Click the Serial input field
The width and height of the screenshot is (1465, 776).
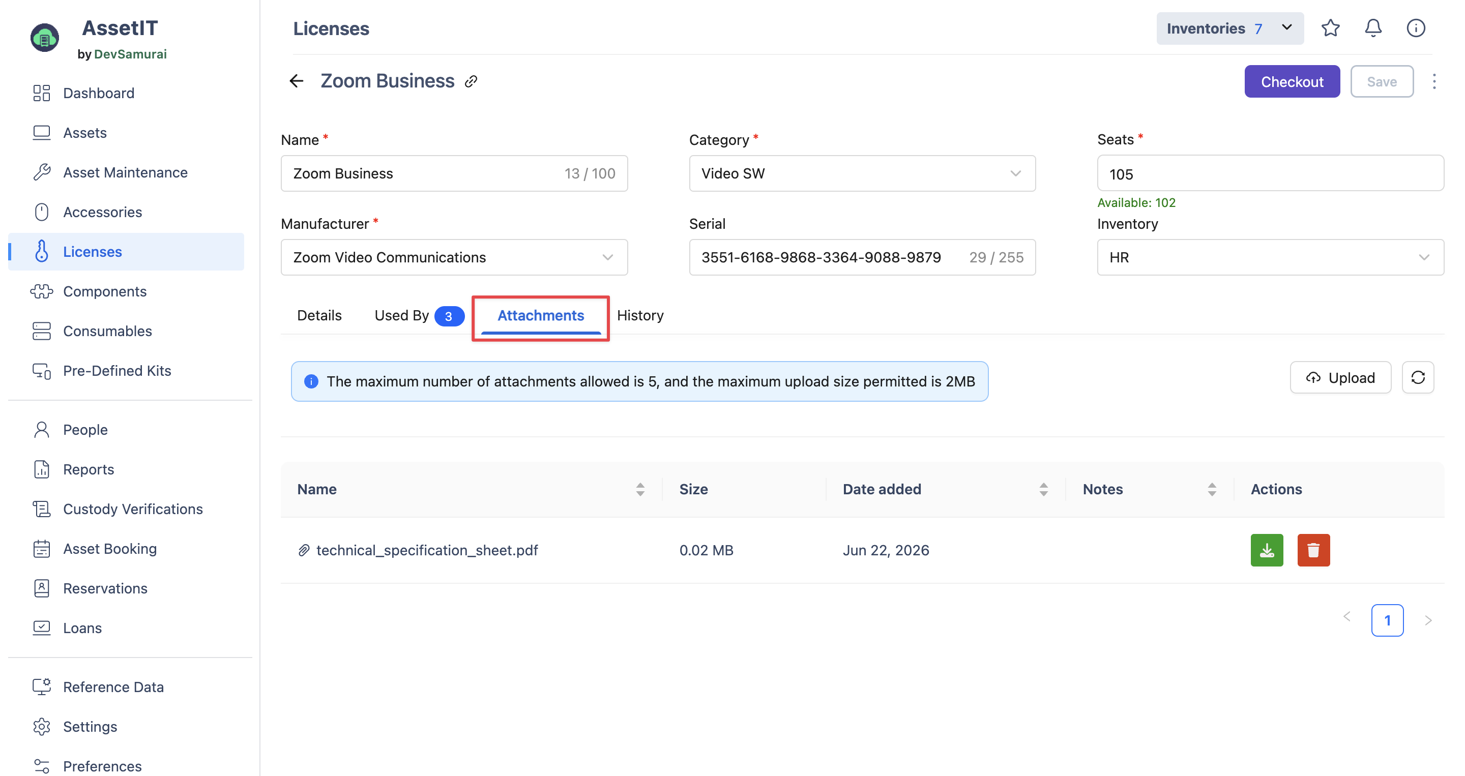862,257
